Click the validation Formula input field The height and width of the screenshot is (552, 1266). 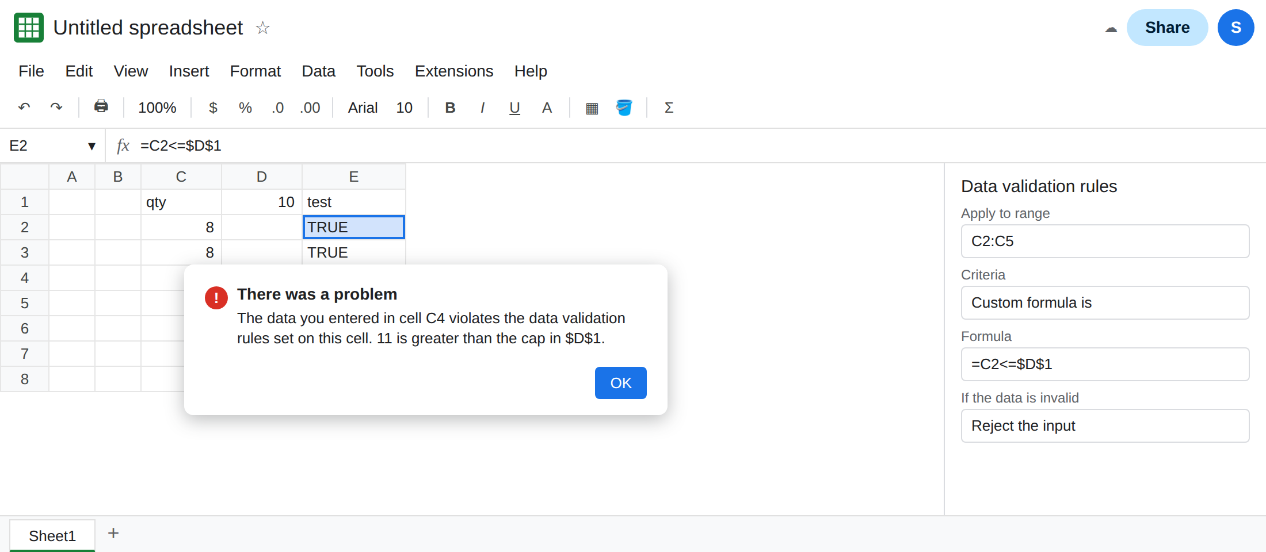coord(1105,364)
